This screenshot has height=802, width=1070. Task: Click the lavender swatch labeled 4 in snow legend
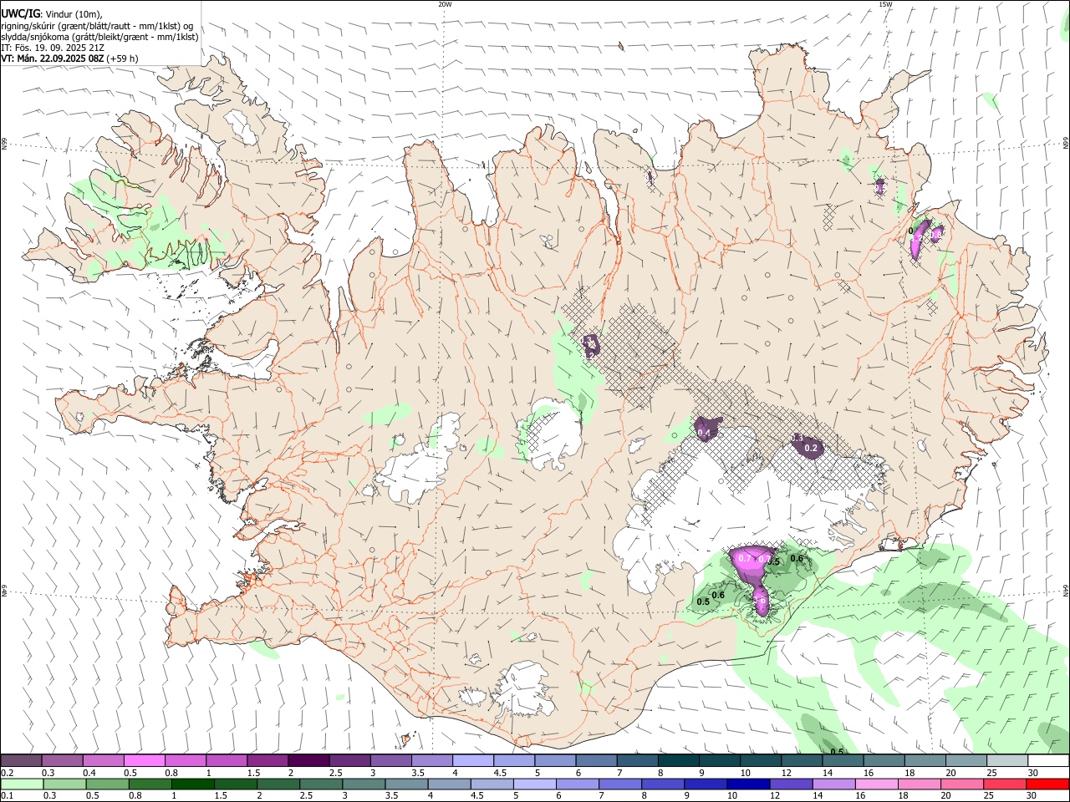(x=472, y=760)
